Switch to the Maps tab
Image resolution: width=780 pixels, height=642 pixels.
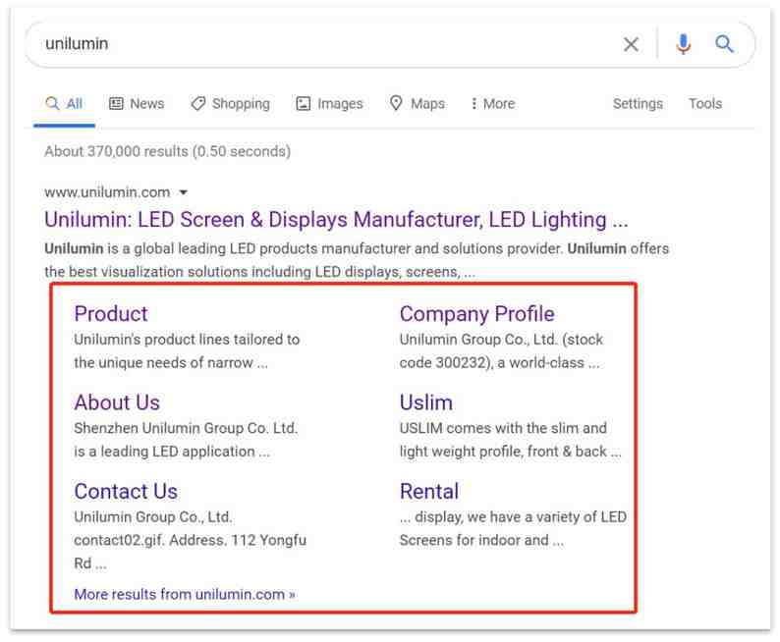pyautogui.click(x=418, y=104)
